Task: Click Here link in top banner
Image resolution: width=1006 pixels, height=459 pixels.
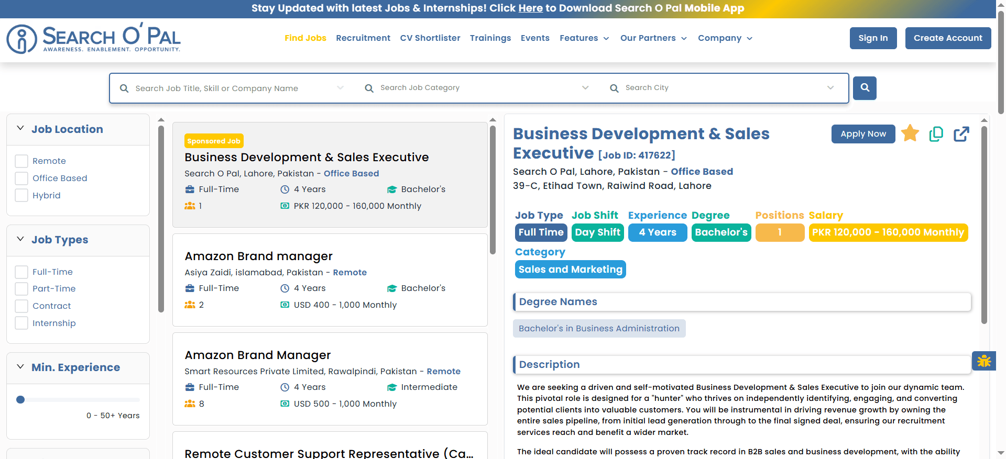Action: coord(531,8)
